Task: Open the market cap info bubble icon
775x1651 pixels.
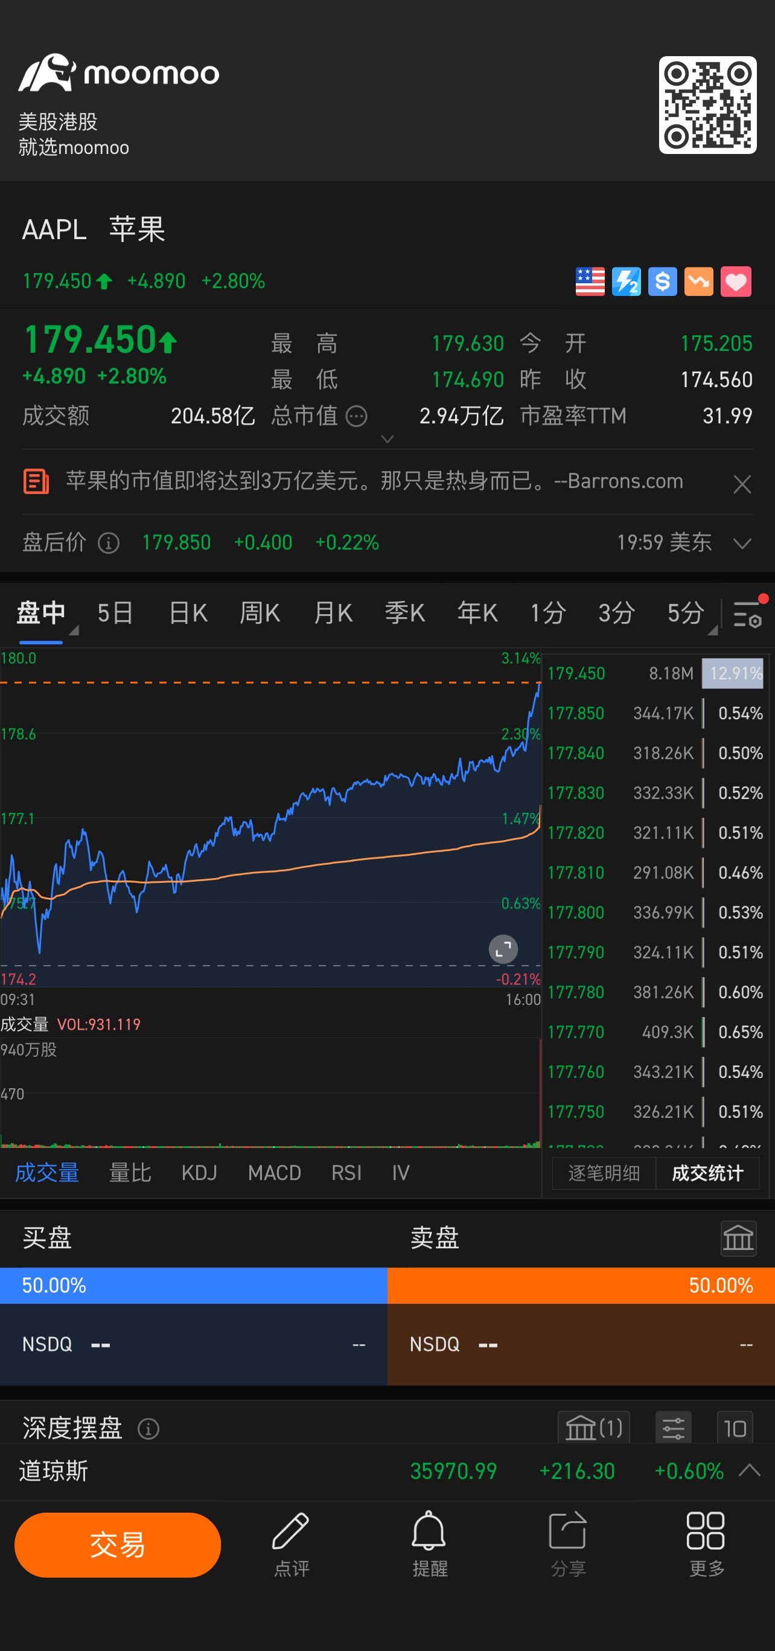Action: pos(356,417)
